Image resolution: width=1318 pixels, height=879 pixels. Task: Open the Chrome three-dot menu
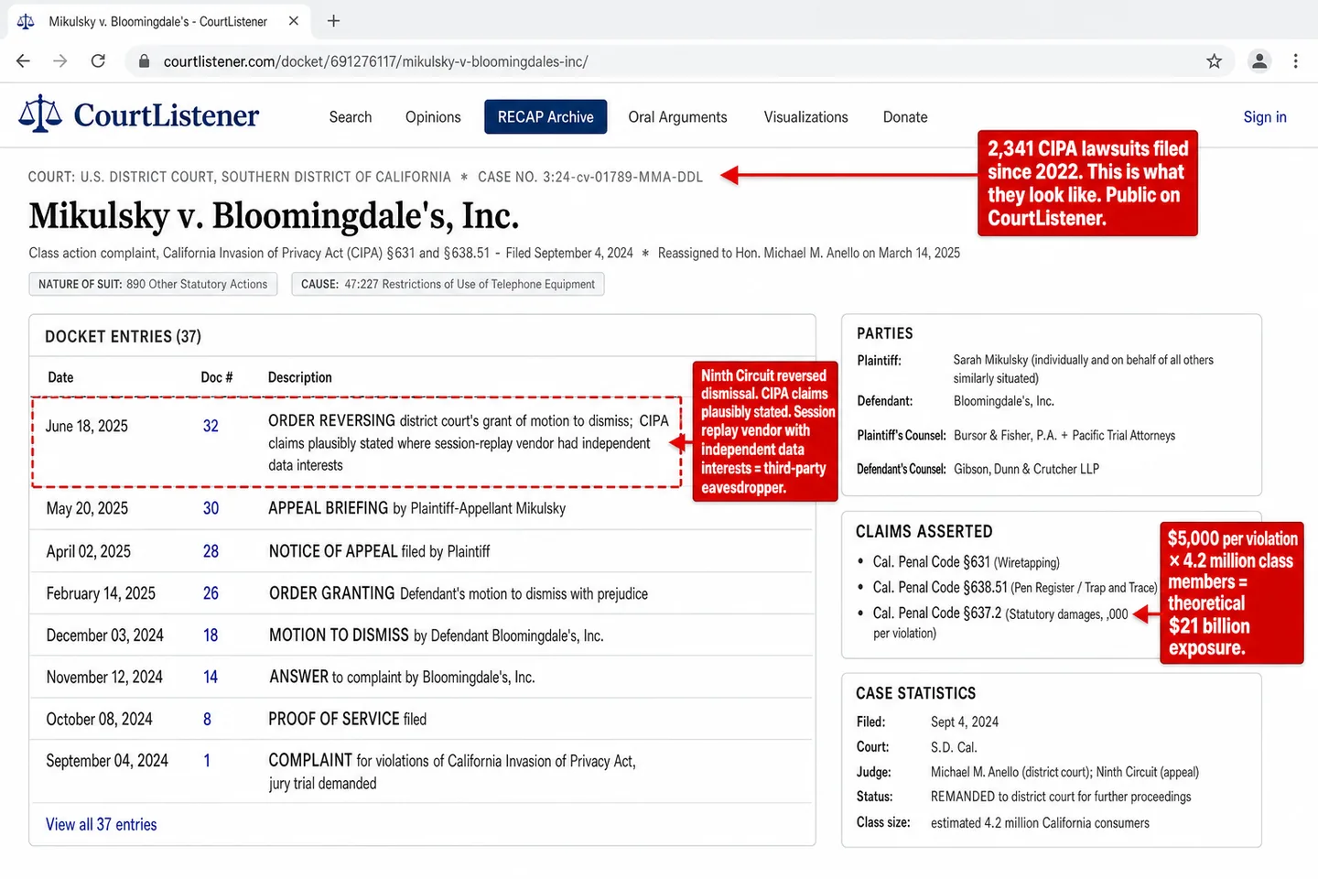point(1295,61)
